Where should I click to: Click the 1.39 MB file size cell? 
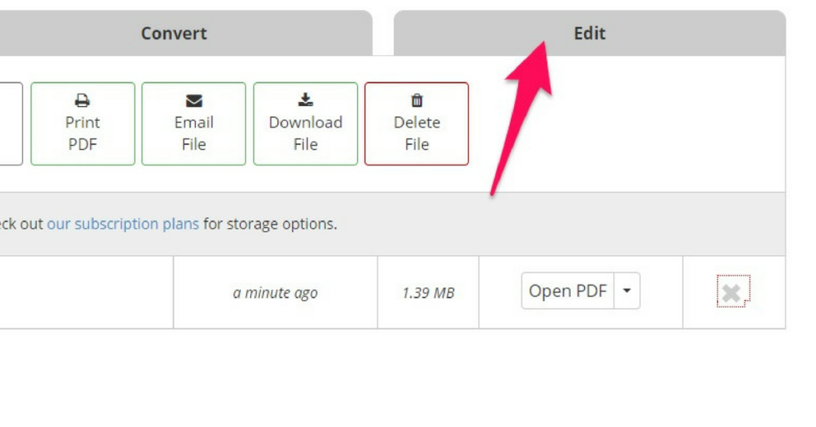[428, 292]
